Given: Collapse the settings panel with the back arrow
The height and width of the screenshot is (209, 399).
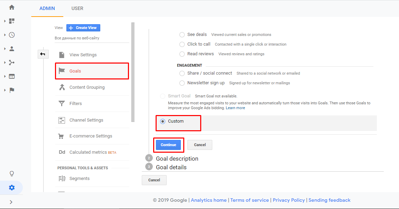Looking at the screenshot, I should [x=43, y=54].
